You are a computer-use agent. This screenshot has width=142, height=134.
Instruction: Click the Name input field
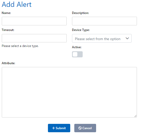click(x=34, y=21)
